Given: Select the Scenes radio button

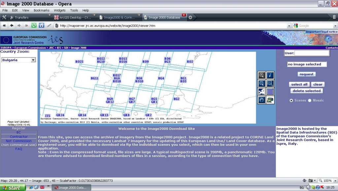Looking at the screenshot, I should [x=291, y=100].
